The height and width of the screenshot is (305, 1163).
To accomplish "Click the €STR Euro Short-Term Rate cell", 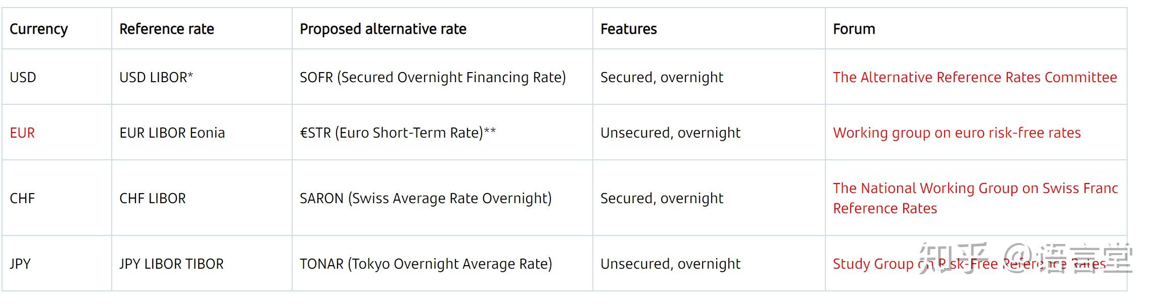I will tap(397, 133).
